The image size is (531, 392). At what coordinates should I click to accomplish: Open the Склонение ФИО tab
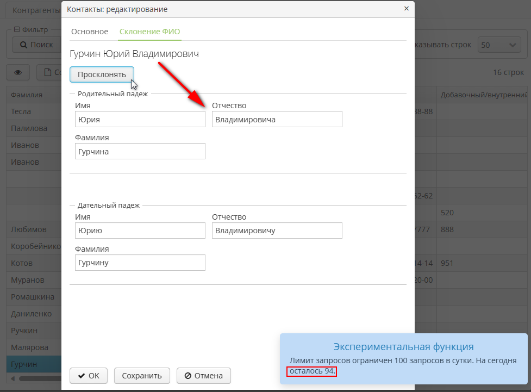(x=149, y=32)
